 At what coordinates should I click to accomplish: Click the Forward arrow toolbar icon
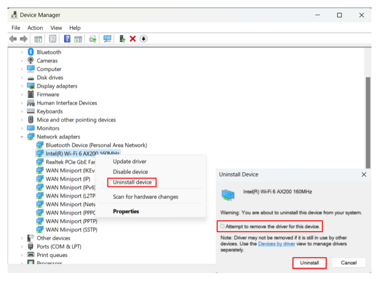(24, 39)
